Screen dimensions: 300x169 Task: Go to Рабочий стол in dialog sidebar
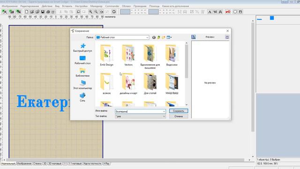82,60
